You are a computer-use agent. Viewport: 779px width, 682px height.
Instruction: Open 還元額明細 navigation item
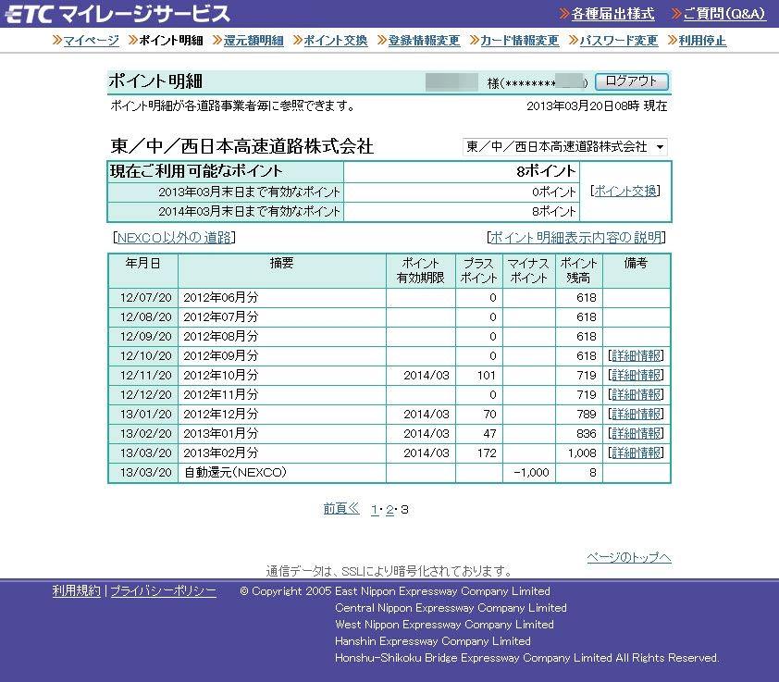(253, 41)
